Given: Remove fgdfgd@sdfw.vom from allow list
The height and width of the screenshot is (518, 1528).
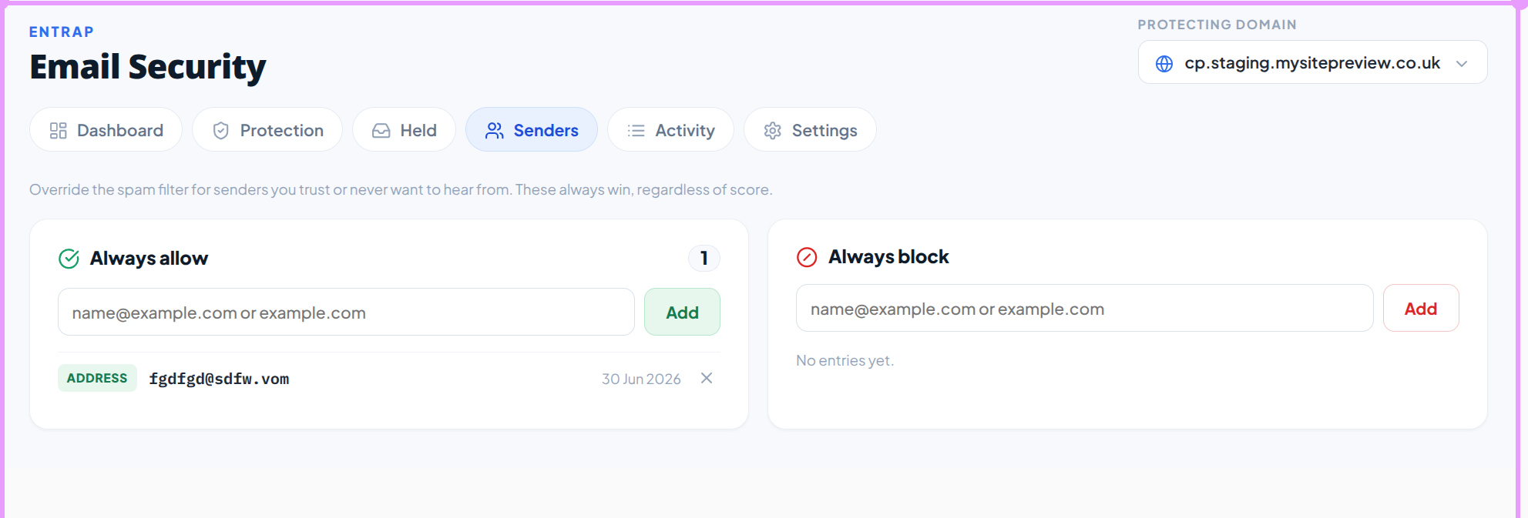Looking at the screenshot, I should point(707,378).
